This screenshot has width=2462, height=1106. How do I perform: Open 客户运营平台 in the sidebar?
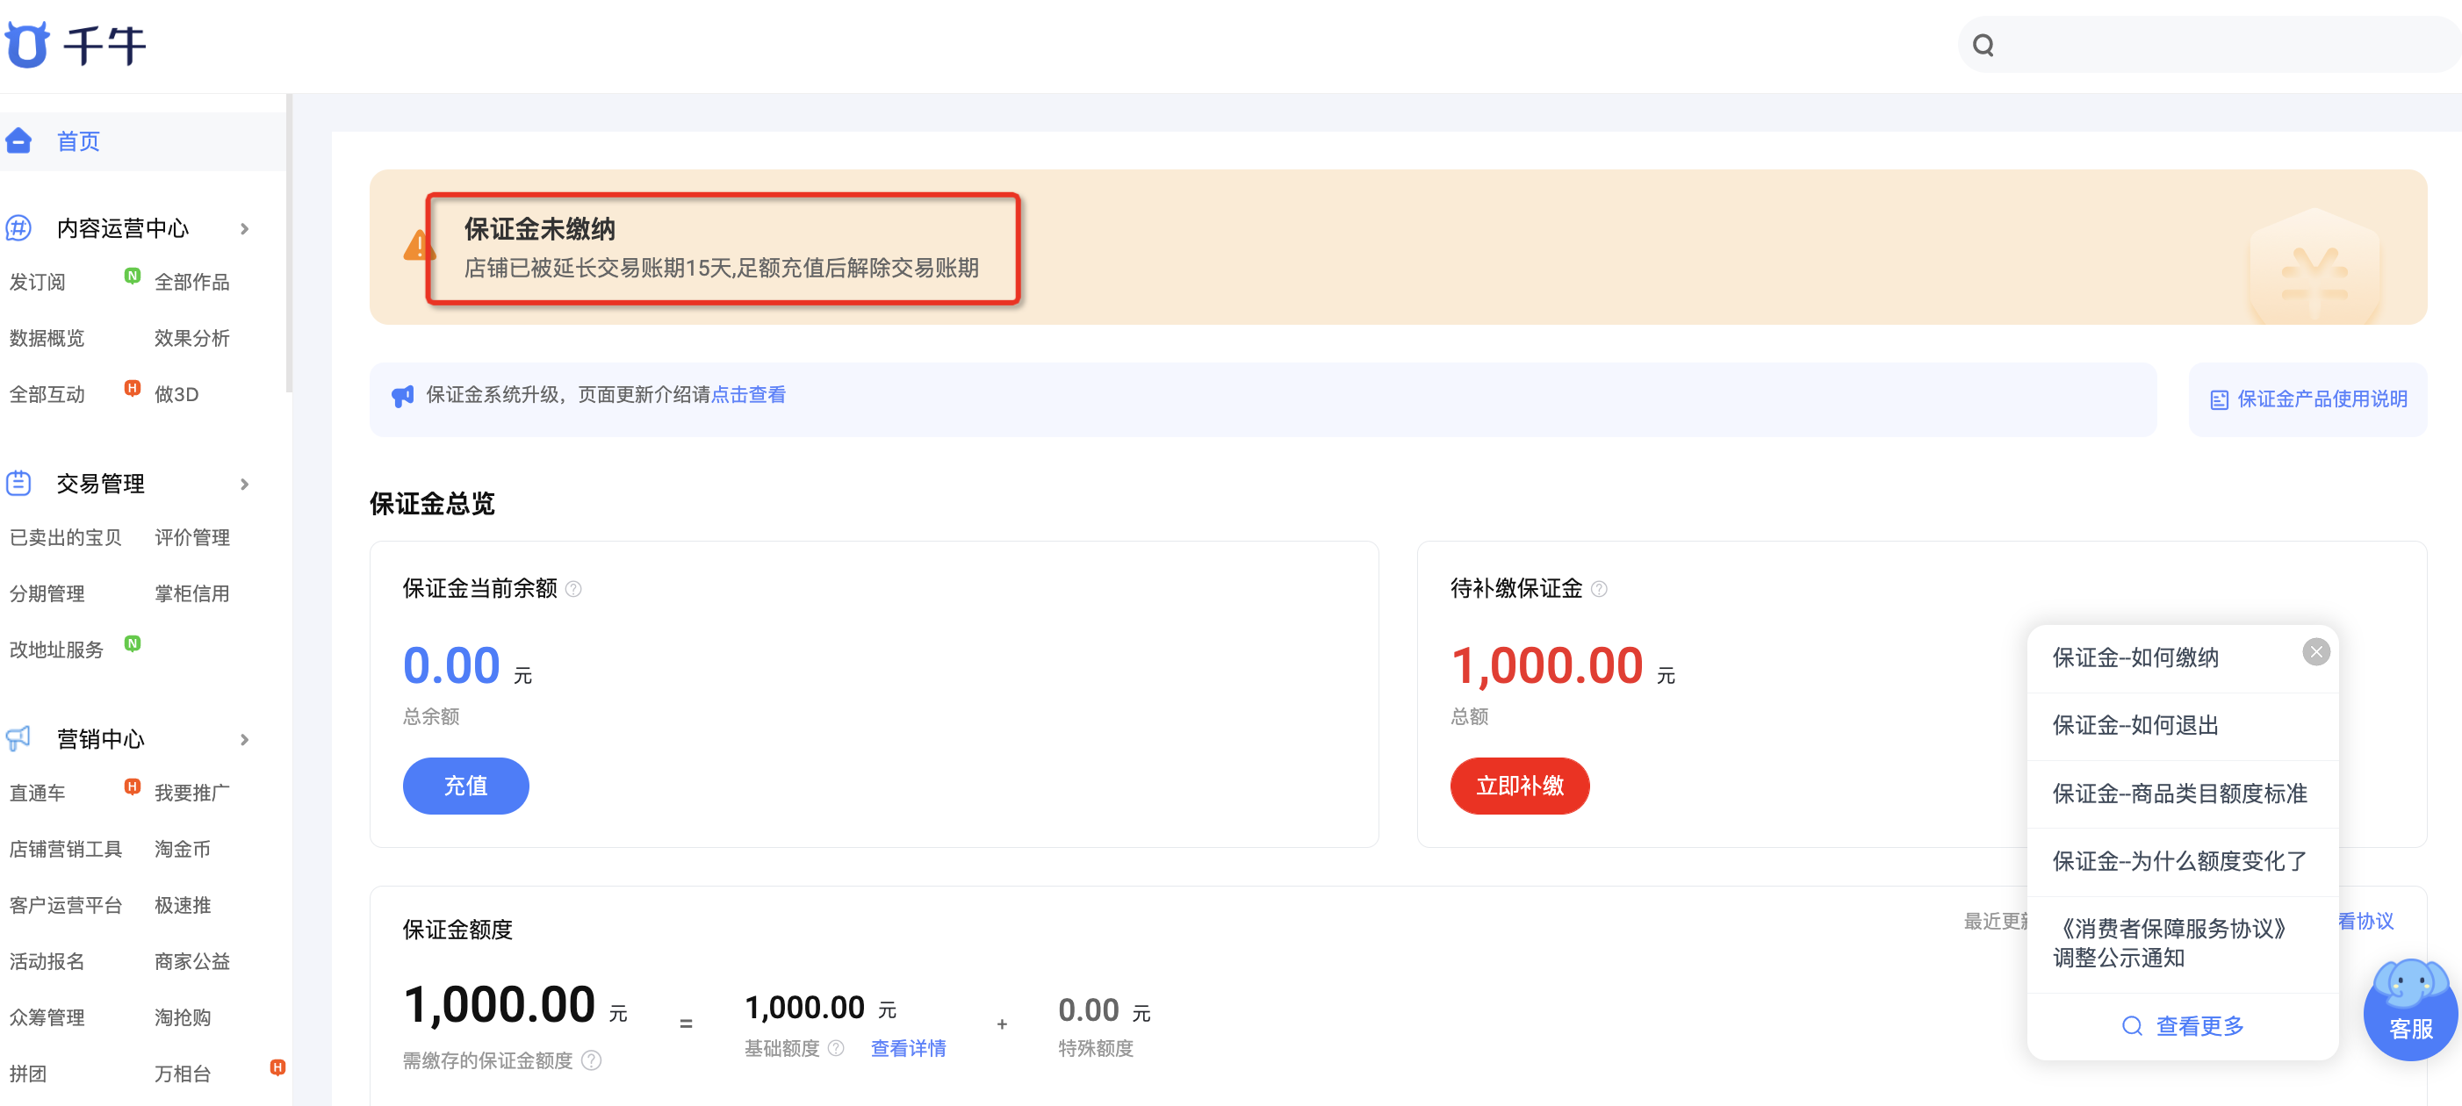coord(66,906)
